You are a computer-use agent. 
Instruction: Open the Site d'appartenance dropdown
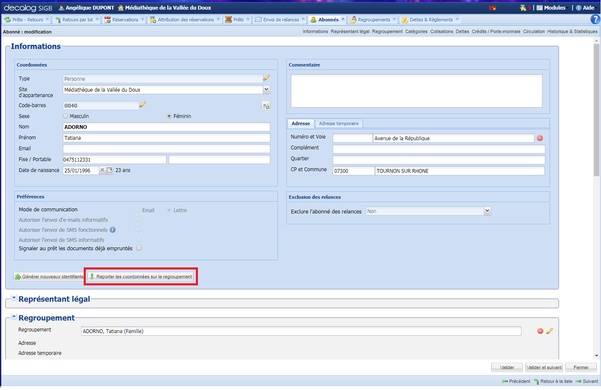tap(266, 89)
